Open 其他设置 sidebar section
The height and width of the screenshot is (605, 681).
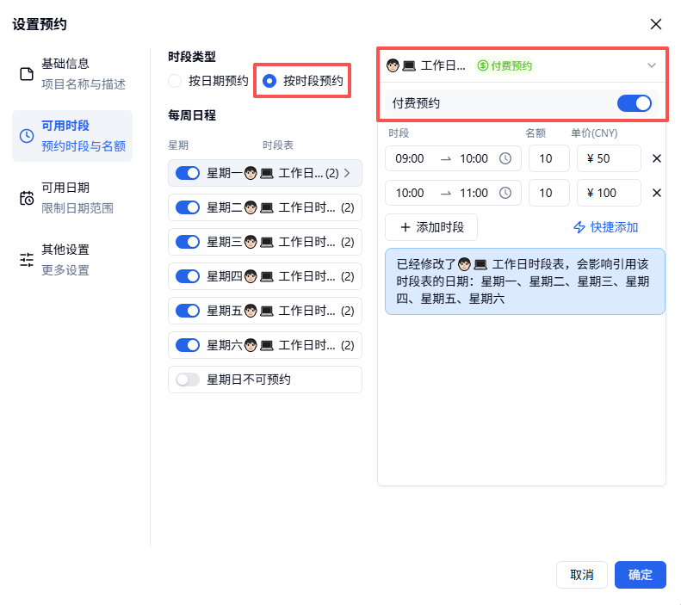click(72, 260)
